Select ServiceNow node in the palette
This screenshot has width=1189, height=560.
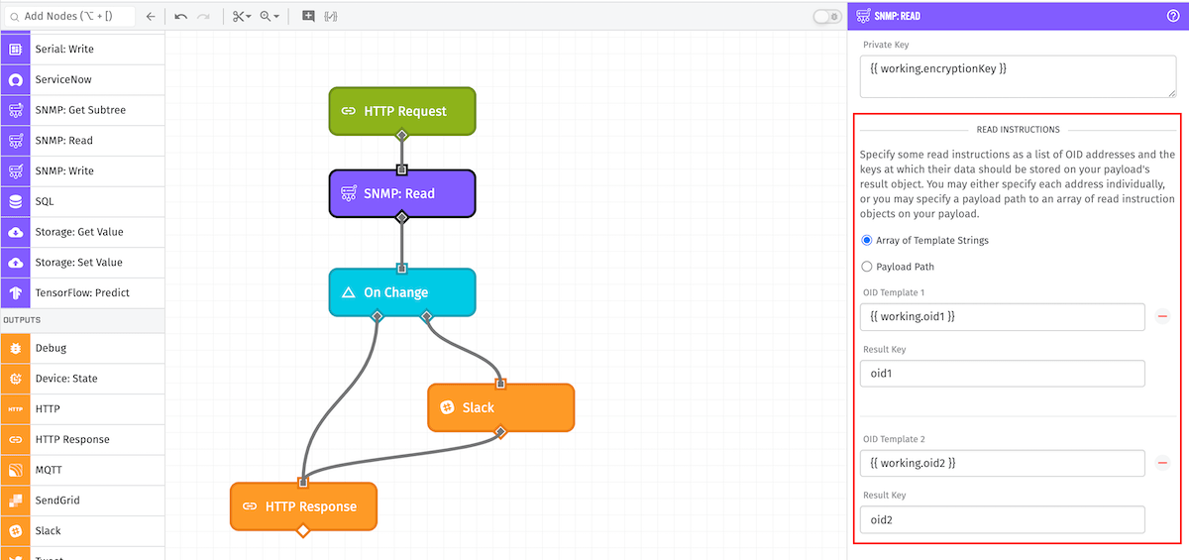82,79
